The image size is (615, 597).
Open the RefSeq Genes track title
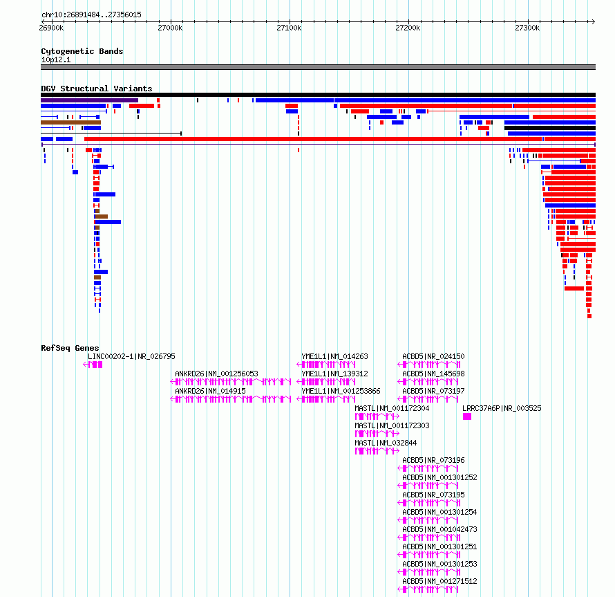tap(70, 348)
